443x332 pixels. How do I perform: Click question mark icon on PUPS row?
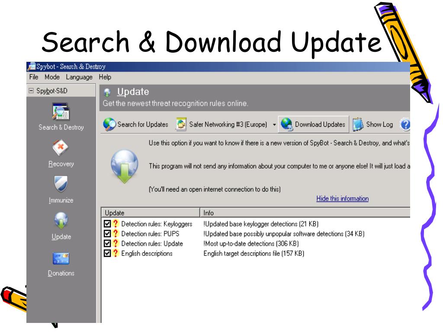pos(115,233)
